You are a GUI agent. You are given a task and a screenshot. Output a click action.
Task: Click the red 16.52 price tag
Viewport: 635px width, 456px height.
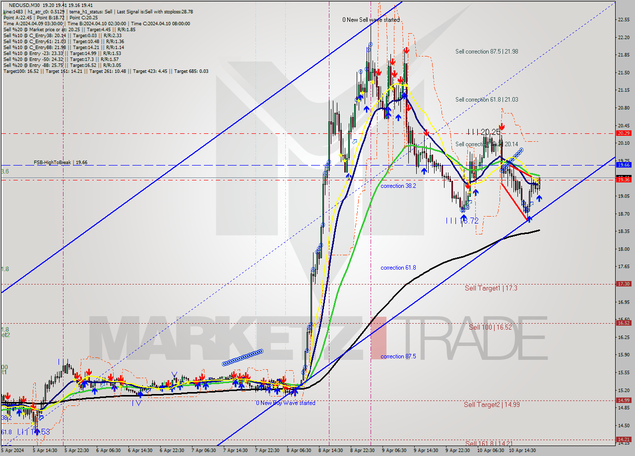click(x=623, y=323)
